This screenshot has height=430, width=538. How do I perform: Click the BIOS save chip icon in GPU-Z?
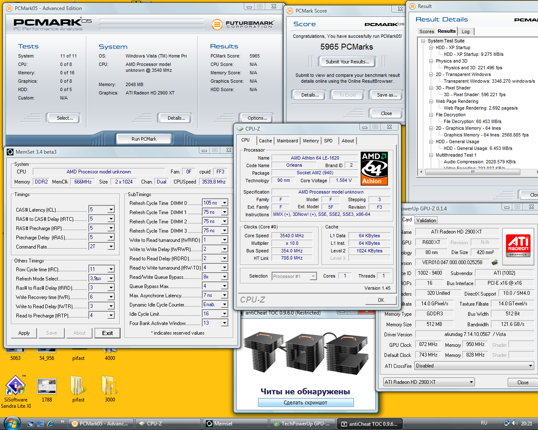pyautogui.click(x=495, y=262)
